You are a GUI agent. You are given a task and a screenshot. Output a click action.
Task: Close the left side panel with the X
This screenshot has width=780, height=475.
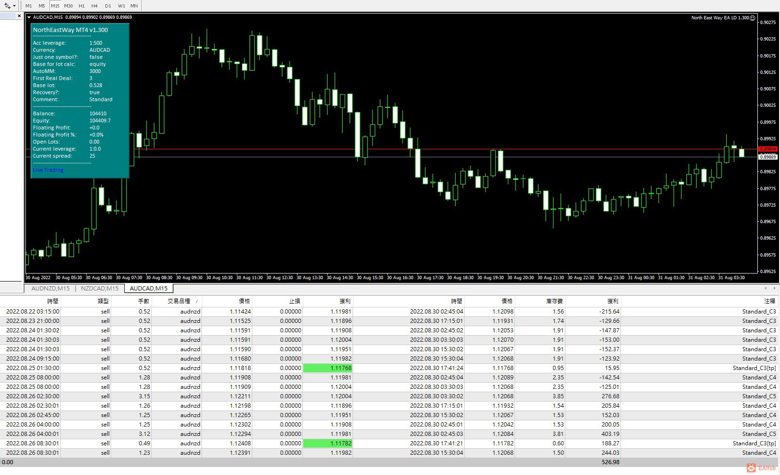tap(19, 16)
